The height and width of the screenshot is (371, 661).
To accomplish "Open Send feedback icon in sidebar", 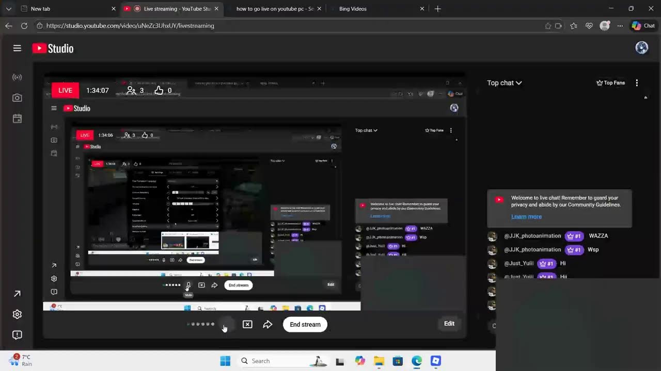I will point(17,335).
